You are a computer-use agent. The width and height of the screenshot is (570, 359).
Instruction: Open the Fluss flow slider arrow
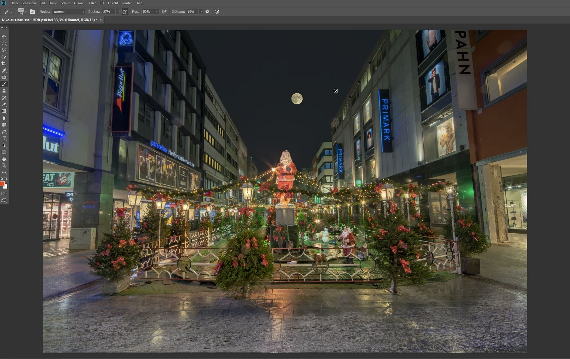pyautogui.click(x=157, y=12)
